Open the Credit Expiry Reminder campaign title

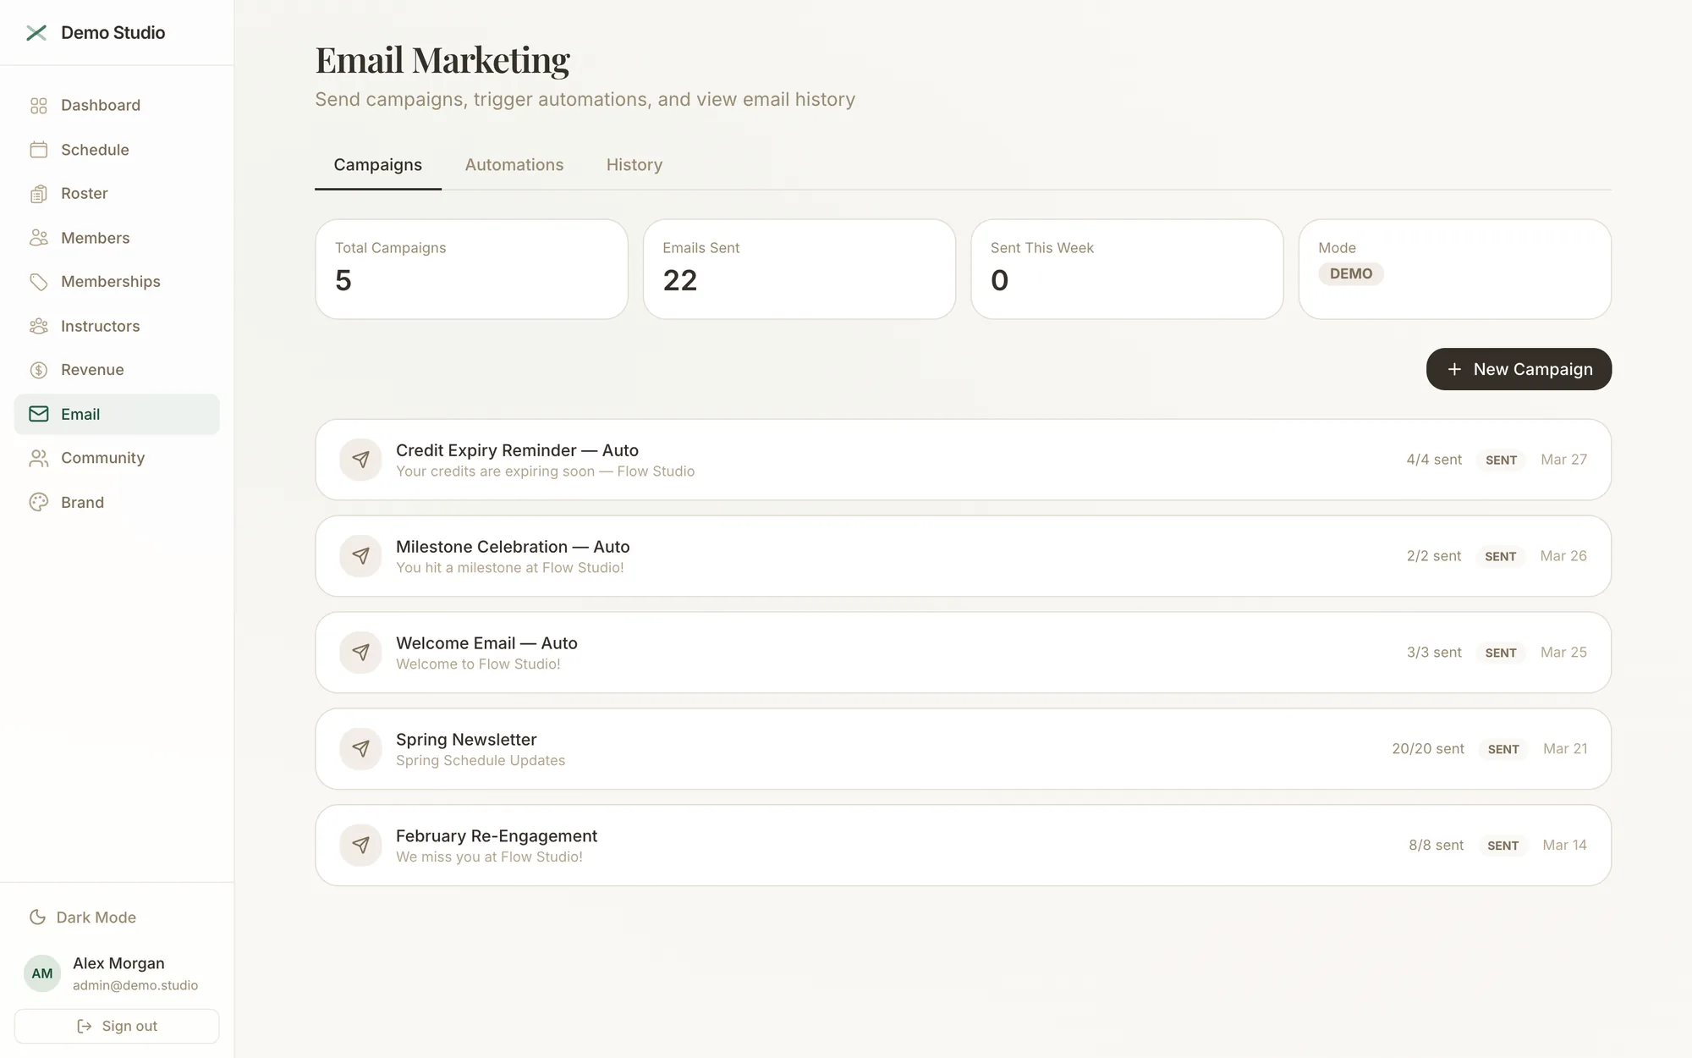pos(517,450)
